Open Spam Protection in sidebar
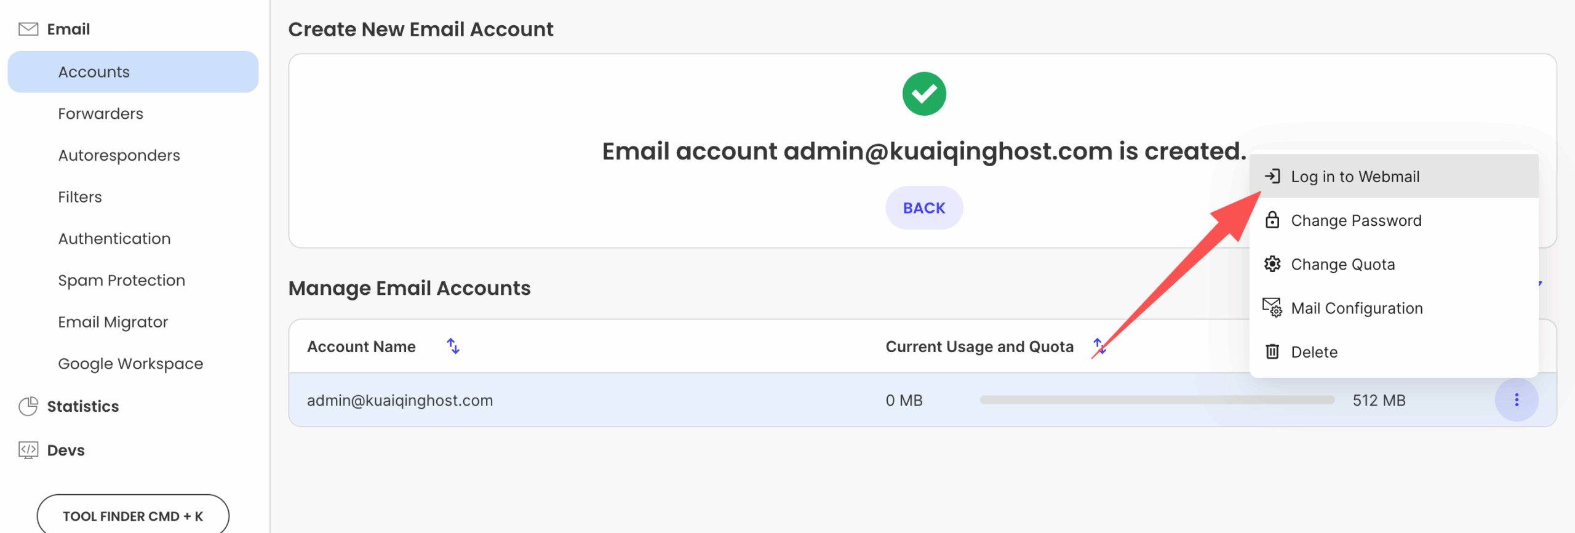 [121, 281]
